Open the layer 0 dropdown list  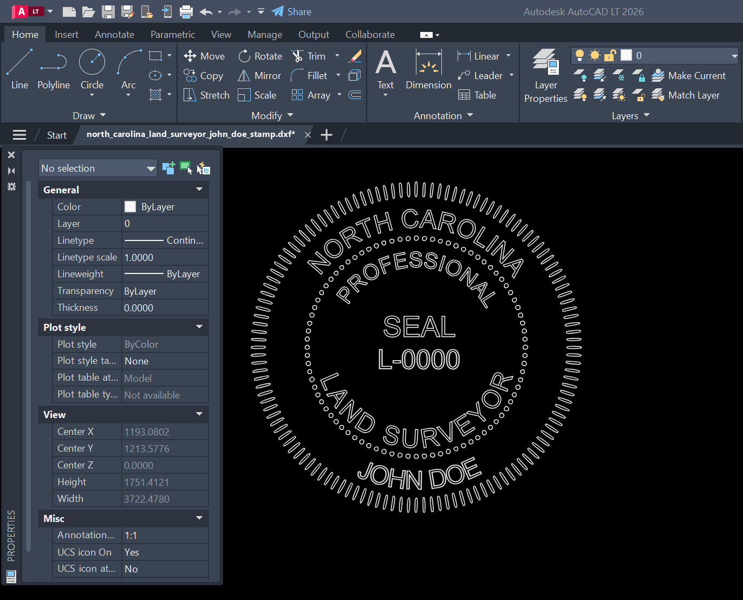point(734,55)
